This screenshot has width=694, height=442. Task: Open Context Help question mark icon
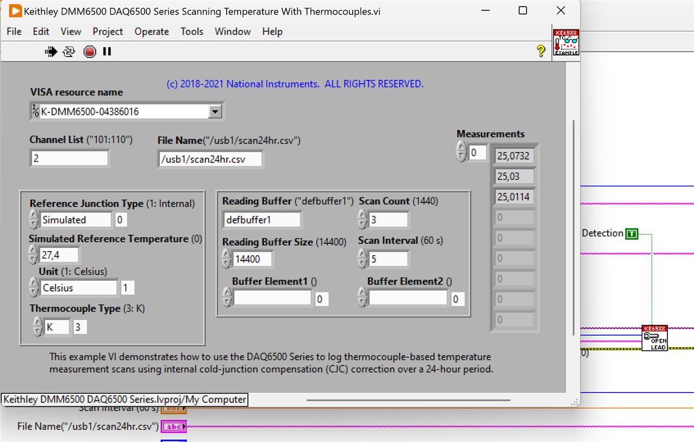541,51
